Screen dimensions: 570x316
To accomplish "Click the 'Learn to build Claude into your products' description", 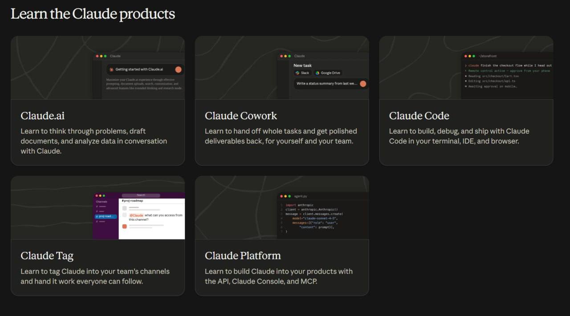I will pos(278,276).
